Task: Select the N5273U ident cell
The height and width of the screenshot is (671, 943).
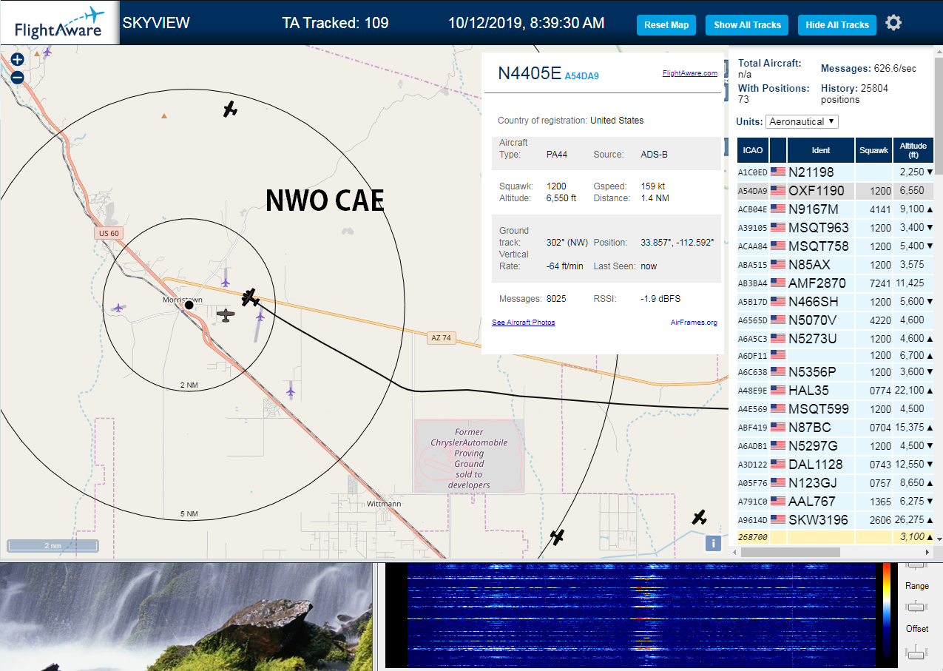Action: (x=821, y=338)
